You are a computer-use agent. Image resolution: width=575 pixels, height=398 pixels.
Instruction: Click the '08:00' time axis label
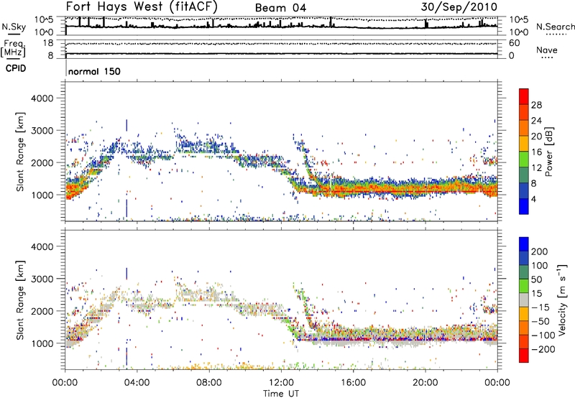click(209, 383)
